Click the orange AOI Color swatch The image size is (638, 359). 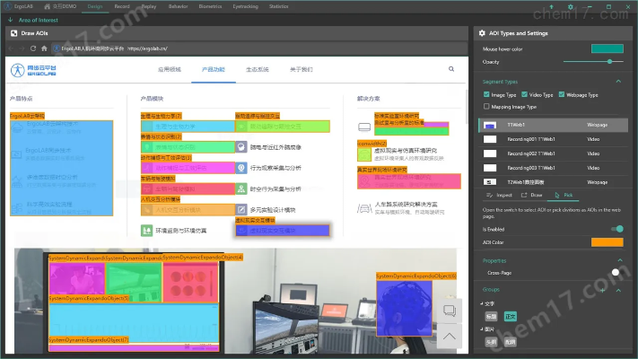[x=607, y=241]
